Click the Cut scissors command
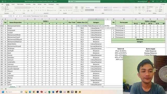This screenshot has width=167, height=94. click(x=7, y=7)
